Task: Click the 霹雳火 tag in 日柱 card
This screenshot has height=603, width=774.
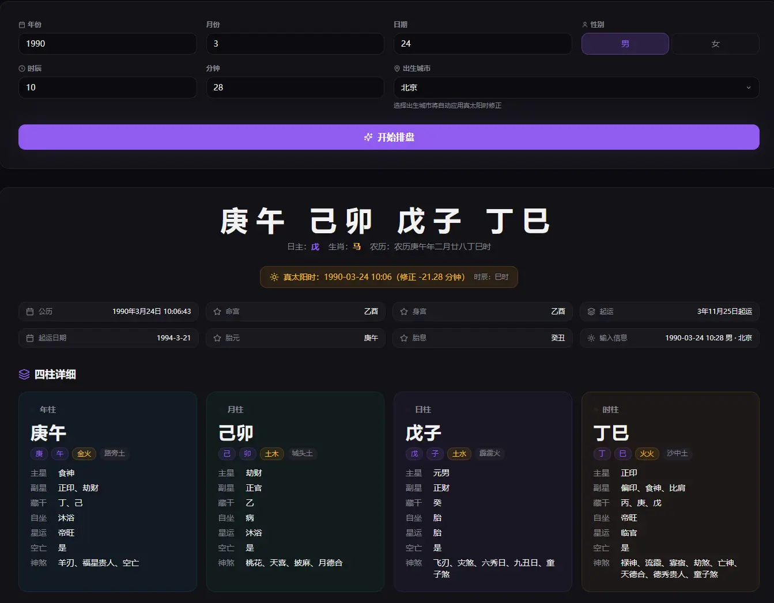Action: click(x=490, y=454)
